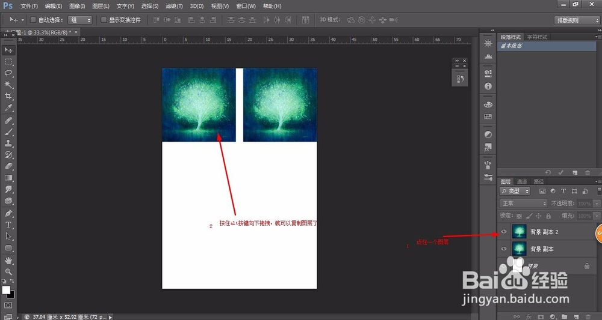Switch to the 路径 tab
The width and height of the screenshot is (602, 320).
(x=539, y=181)
